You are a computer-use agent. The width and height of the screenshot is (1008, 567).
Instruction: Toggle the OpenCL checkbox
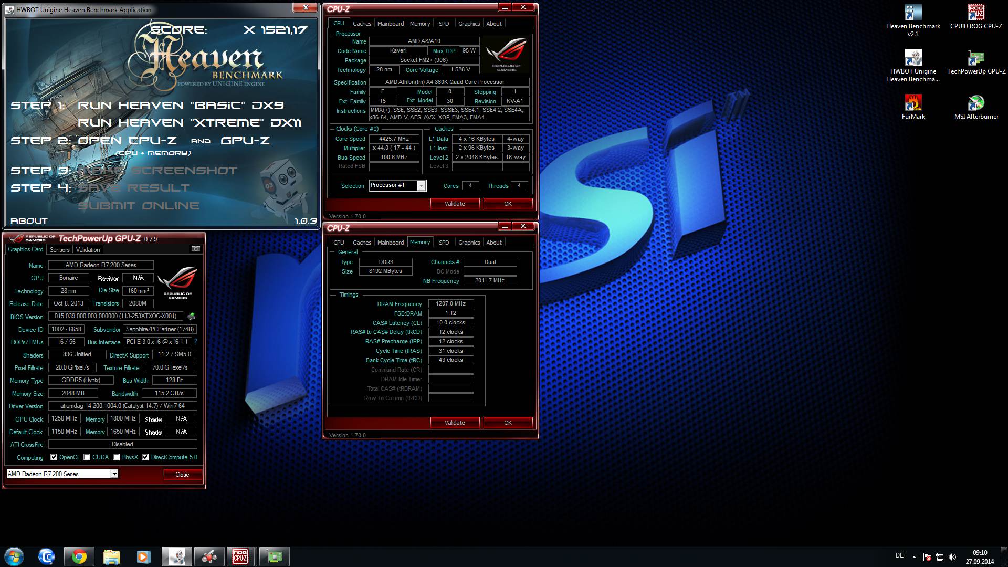click(x=54, y=457)
